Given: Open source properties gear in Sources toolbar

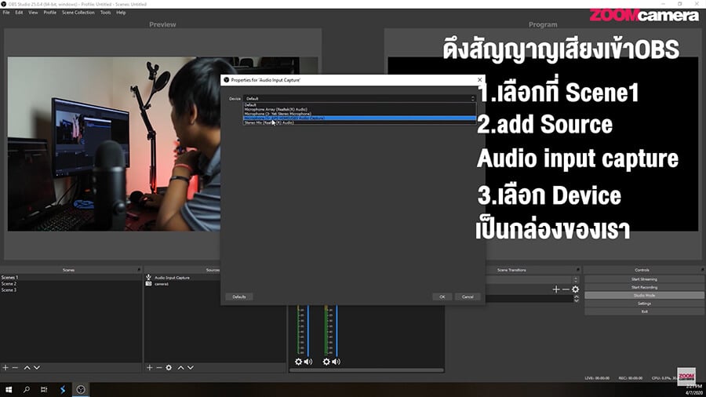Looking at the screenshot, I should [x=169, y=368].
